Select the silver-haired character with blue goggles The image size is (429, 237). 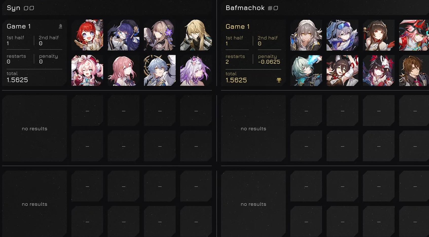[342, 35]
